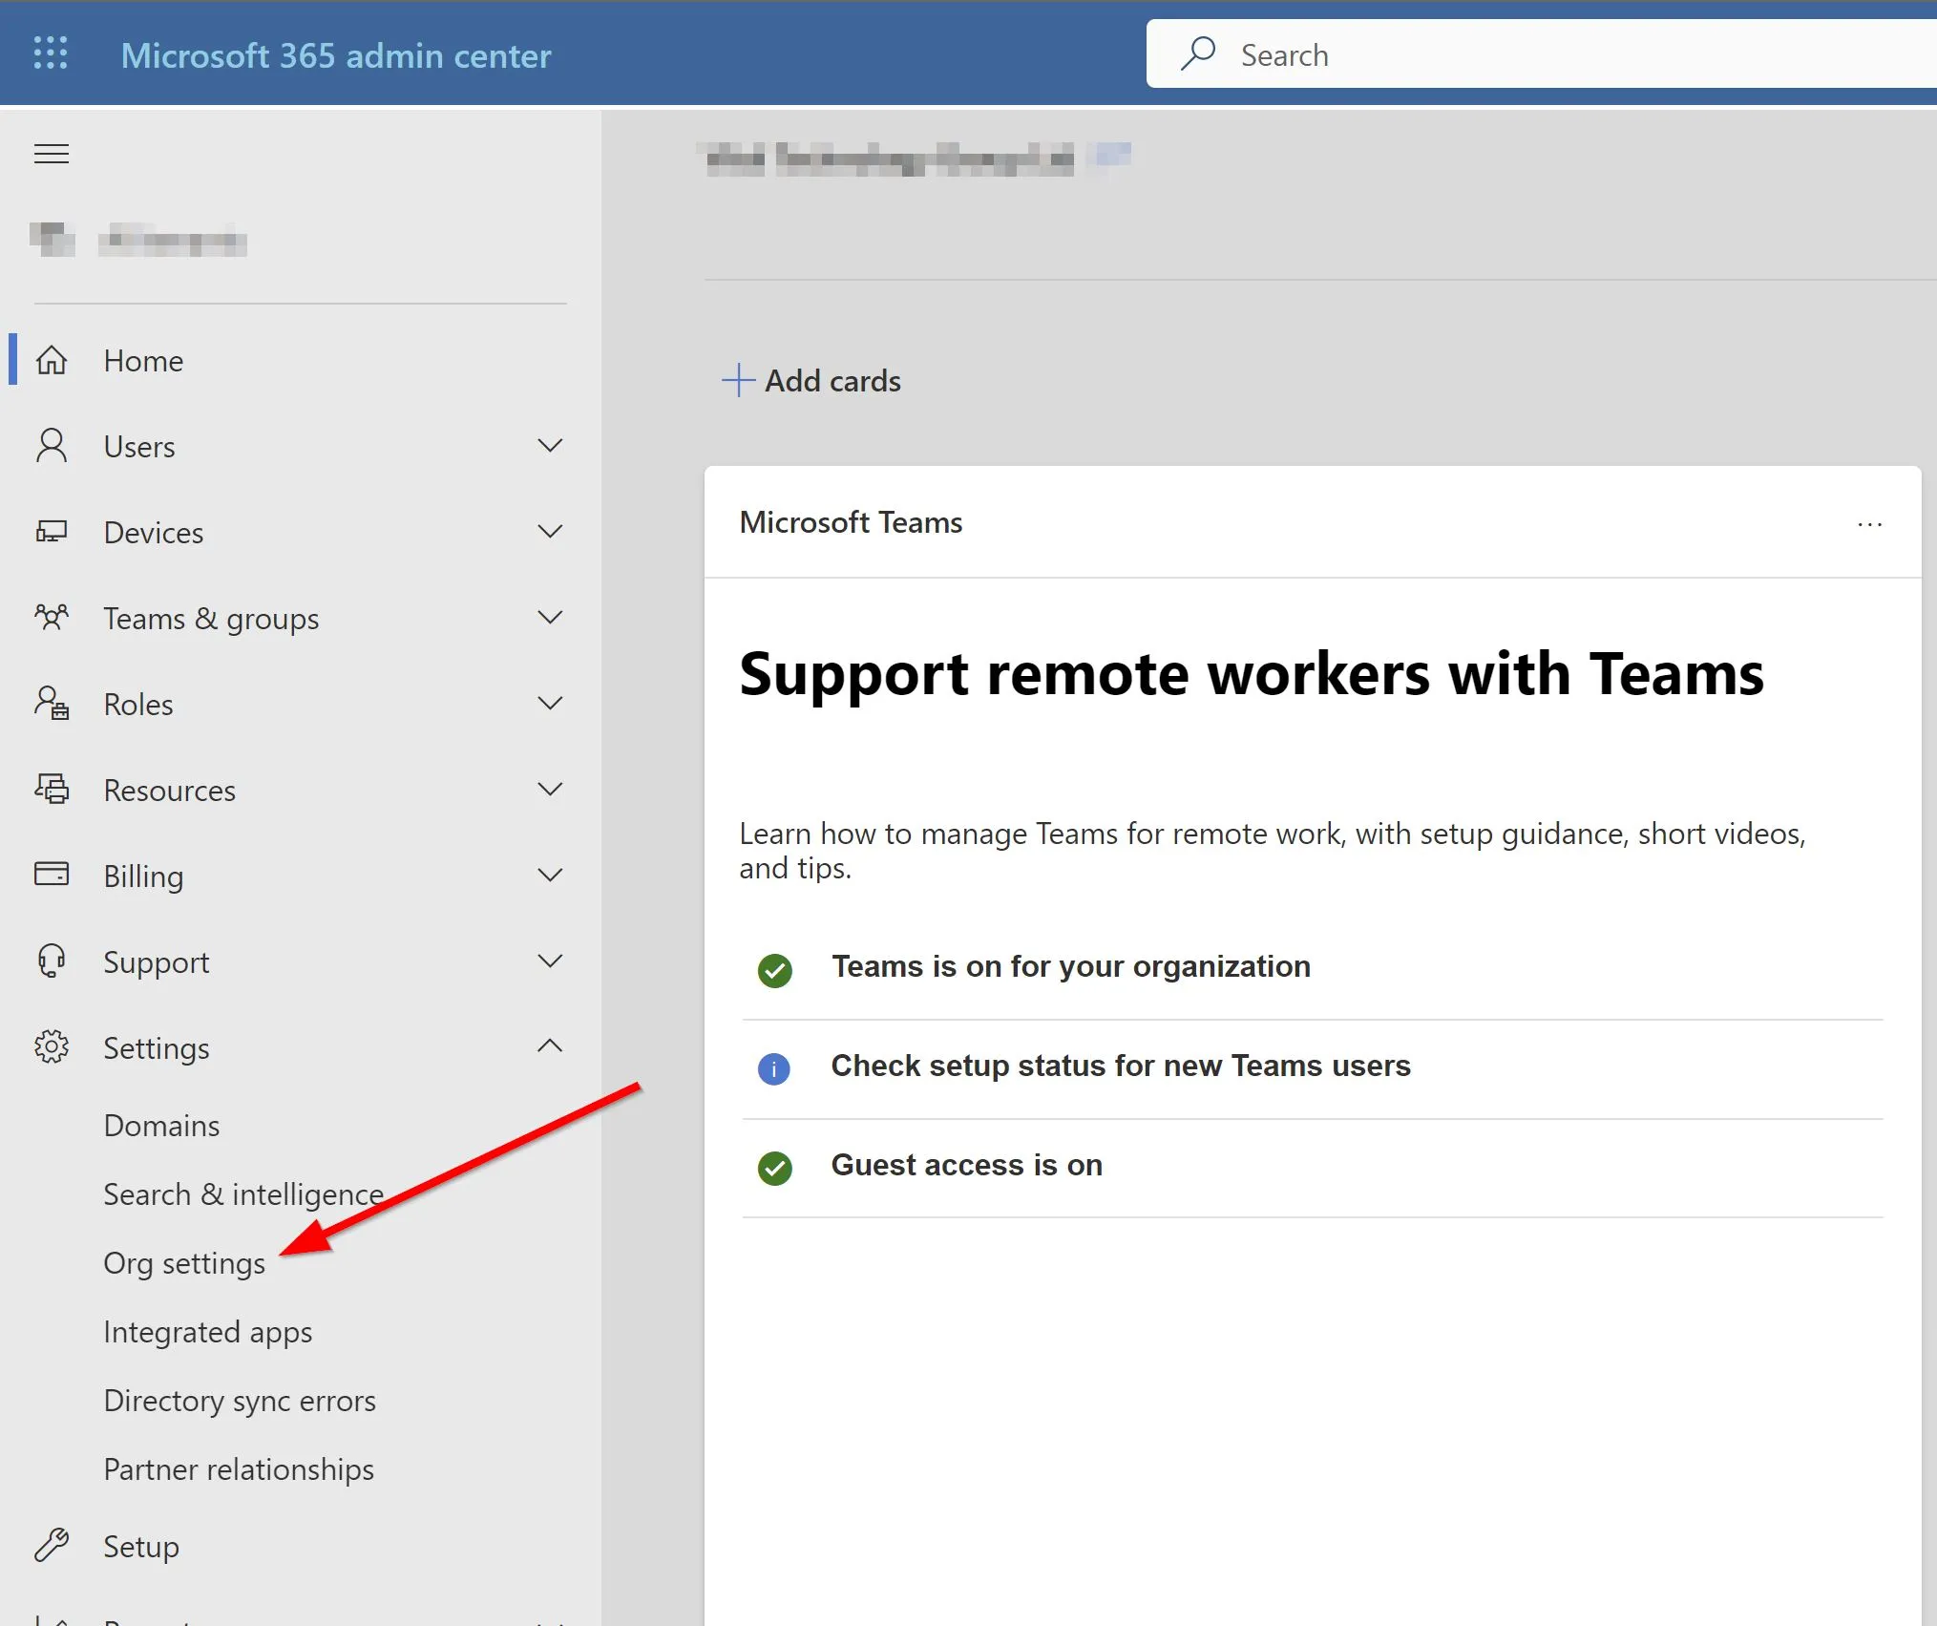Open Integrated apps under Settings

tap(208, 1332)
